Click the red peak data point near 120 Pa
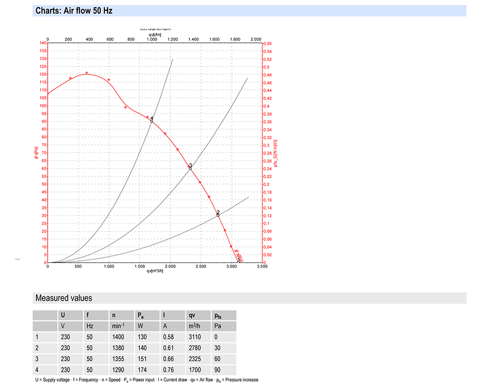Screen dimensions: 491x390 [x=87, y=73]
